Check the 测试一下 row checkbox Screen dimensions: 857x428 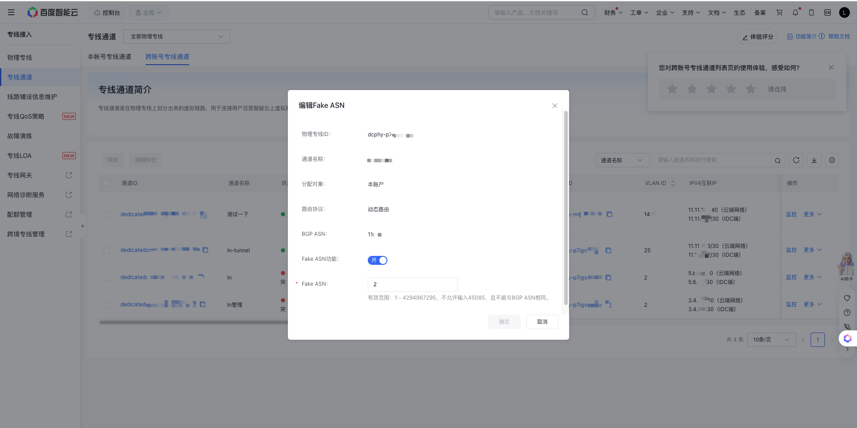click(107, 214)
